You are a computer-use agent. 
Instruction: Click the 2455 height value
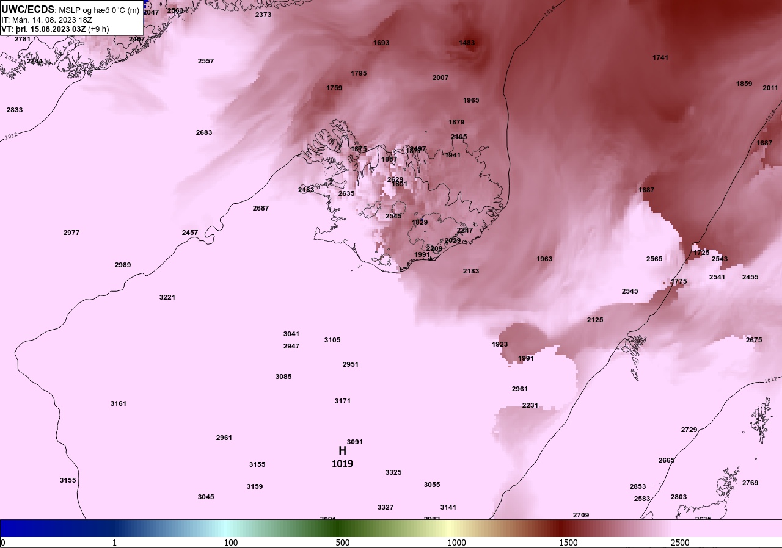tap(750, 277)
